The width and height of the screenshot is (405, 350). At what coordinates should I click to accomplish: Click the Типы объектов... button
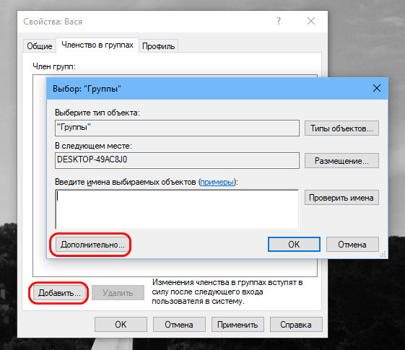341,128
